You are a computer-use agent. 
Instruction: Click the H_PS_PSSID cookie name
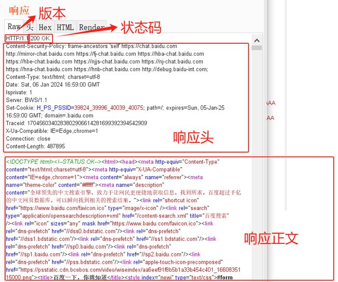[54, 107]
